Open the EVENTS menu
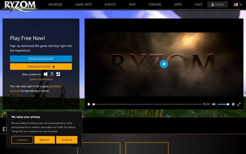 [110, 4]
